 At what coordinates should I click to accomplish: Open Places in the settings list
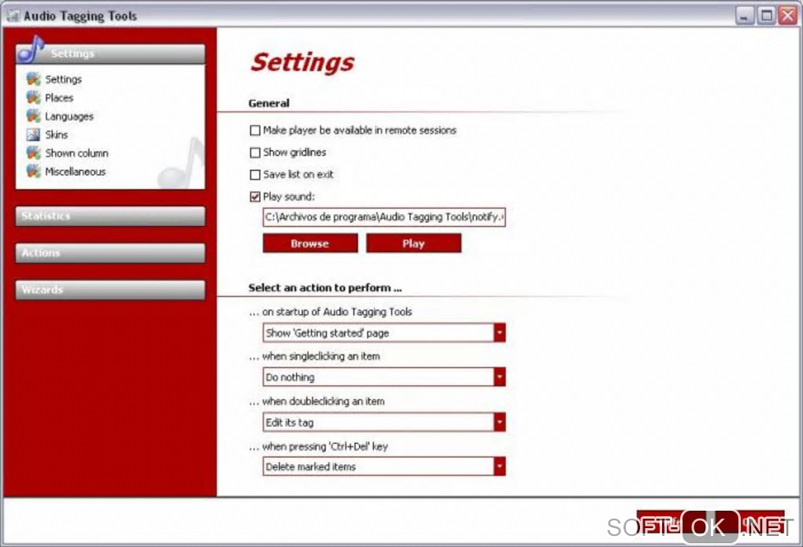click(x=59, y=98)
